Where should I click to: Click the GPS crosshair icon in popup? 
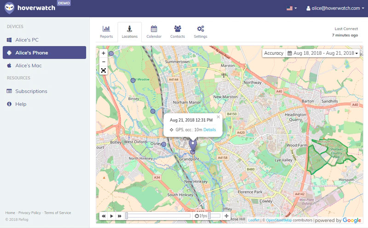(x=172, y=130)
